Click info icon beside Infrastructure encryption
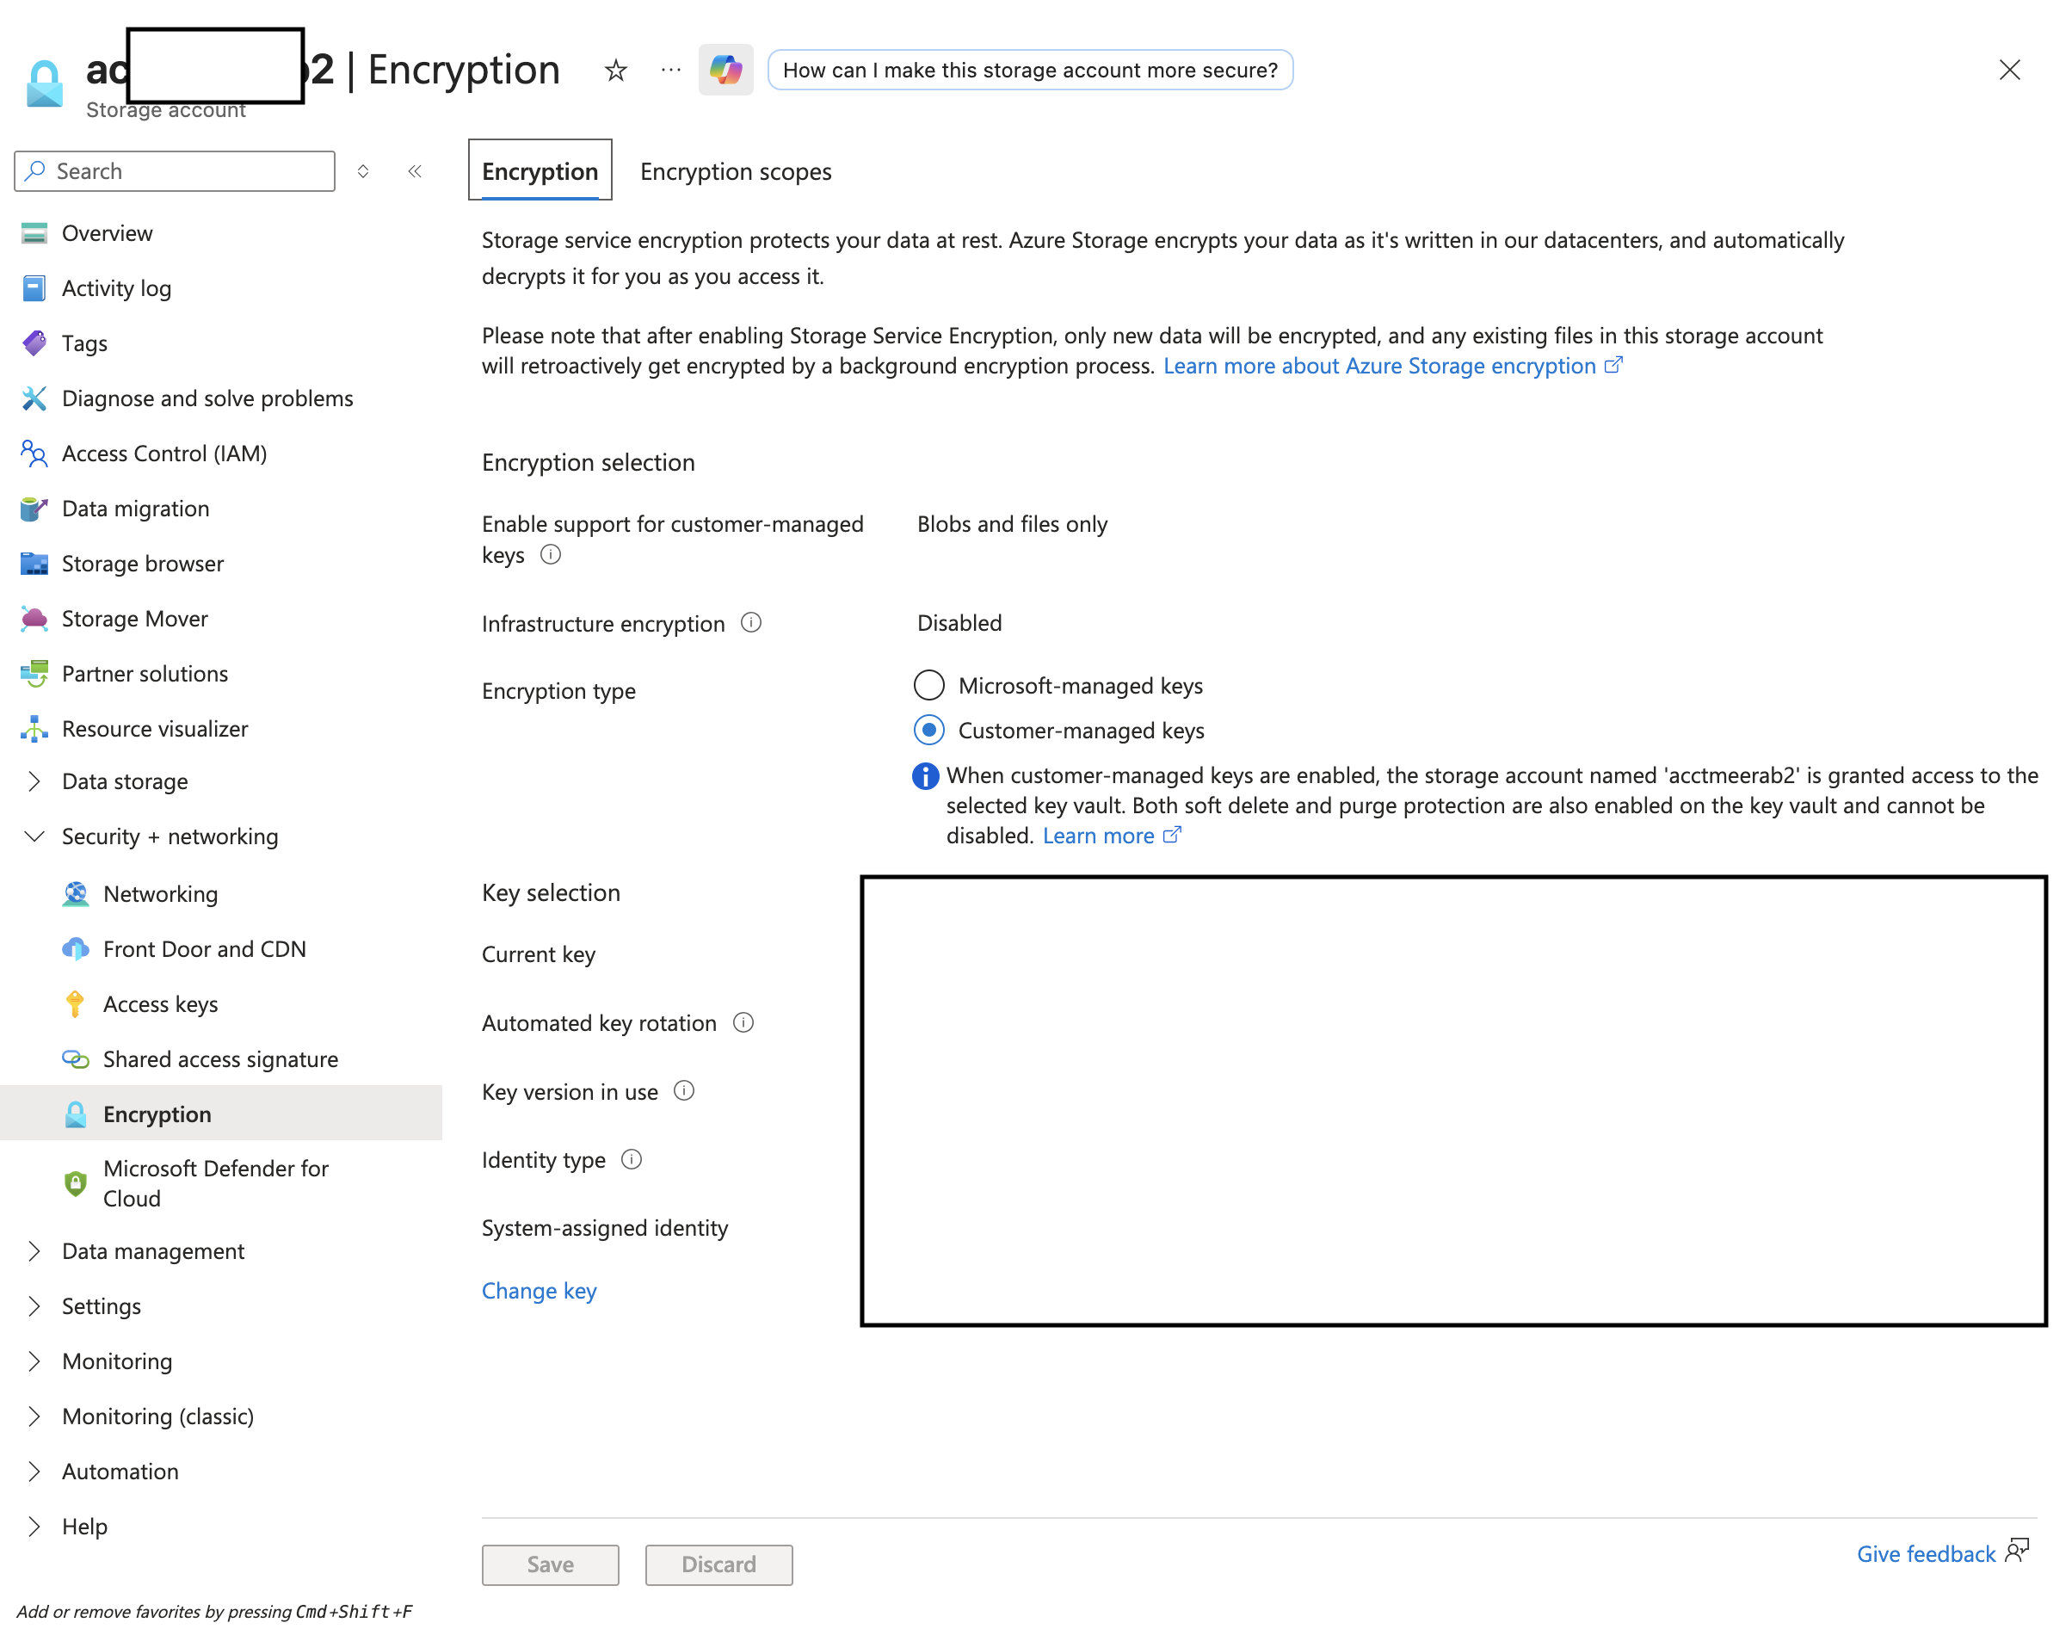The image size is (2072, 1629). pyautogui.click(x=751, y=623)
